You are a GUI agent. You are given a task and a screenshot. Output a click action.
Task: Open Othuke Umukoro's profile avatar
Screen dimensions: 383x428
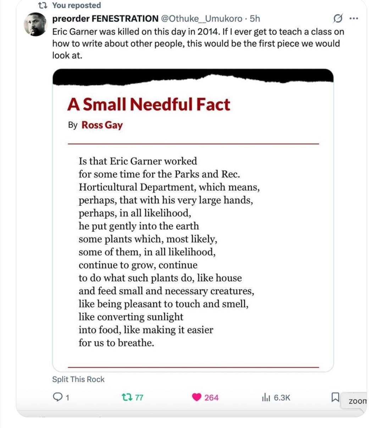tap(35, 25)
